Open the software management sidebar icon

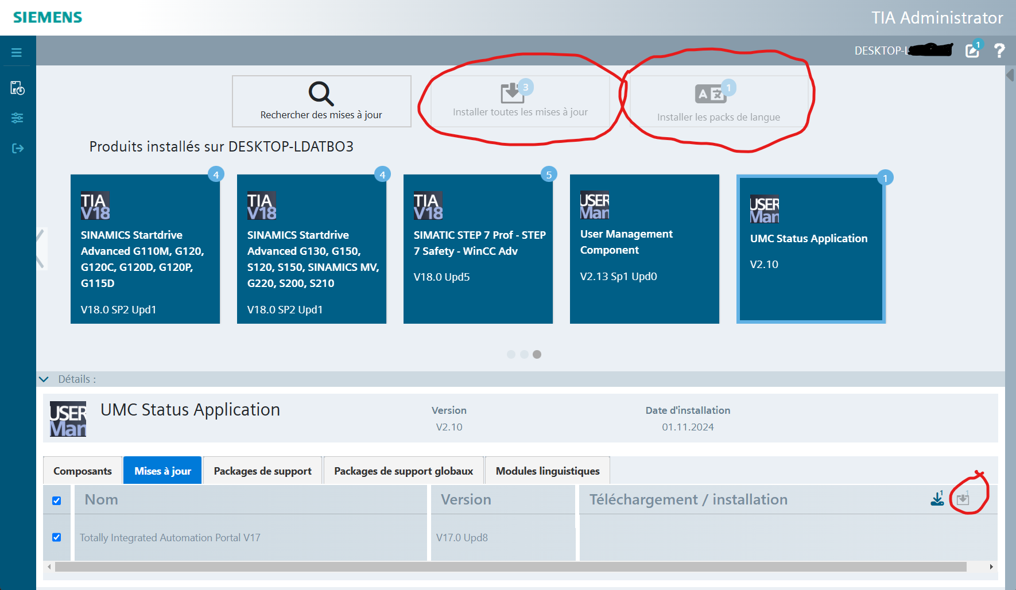(17, 88)
